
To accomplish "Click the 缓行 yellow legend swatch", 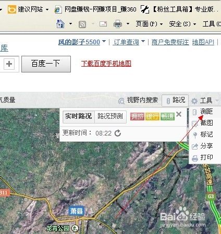I will pos(152,116).
